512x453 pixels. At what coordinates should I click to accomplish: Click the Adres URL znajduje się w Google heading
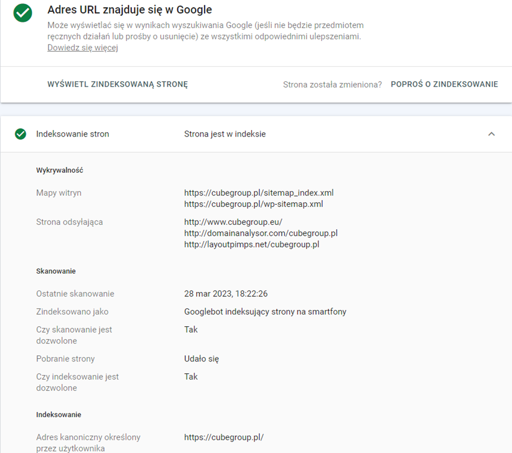[129, 10]
